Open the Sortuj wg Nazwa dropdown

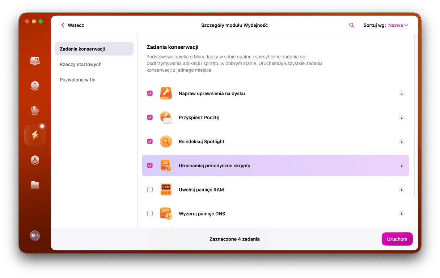coord(398,25)
